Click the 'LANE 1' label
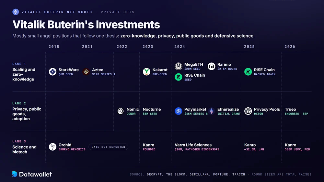This screenshot has height=182, width=324. (19, 64)
